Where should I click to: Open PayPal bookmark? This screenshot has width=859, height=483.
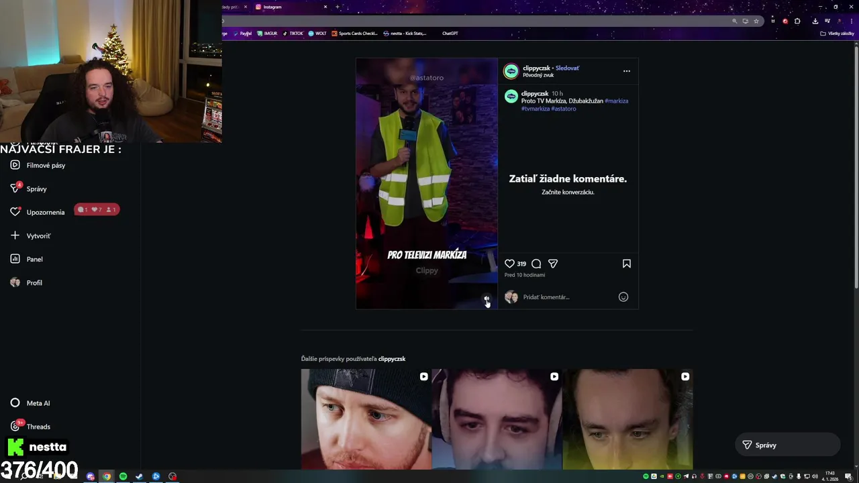point(242,33)
